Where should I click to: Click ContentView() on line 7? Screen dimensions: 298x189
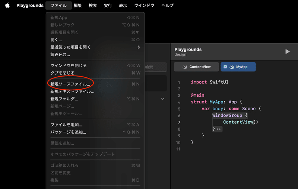coord(240,122)
